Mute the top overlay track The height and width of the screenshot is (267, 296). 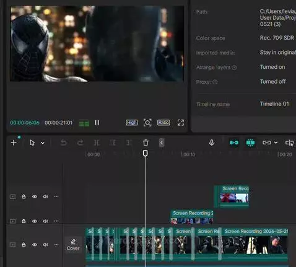45,196
